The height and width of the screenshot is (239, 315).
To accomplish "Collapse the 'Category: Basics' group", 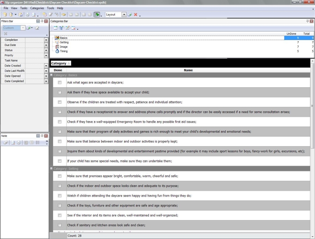I will click(52, 75).
